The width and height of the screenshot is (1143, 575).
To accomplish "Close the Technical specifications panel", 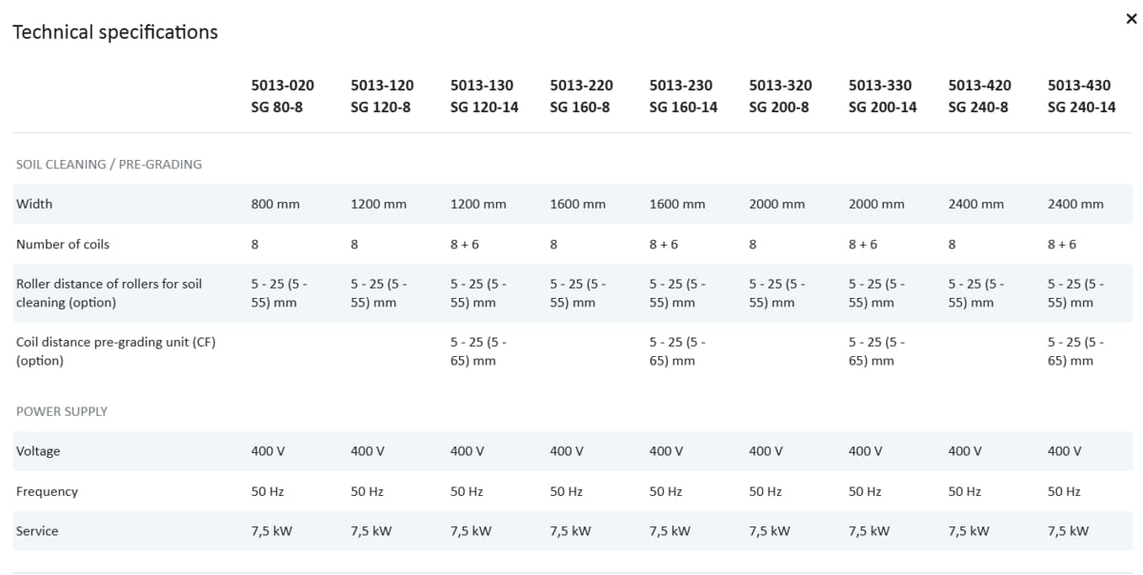I will click(1131, 19).
